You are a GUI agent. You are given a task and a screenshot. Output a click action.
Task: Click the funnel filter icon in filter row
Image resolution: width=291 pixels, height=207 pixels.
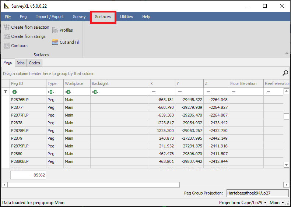(x=5, y=92)
